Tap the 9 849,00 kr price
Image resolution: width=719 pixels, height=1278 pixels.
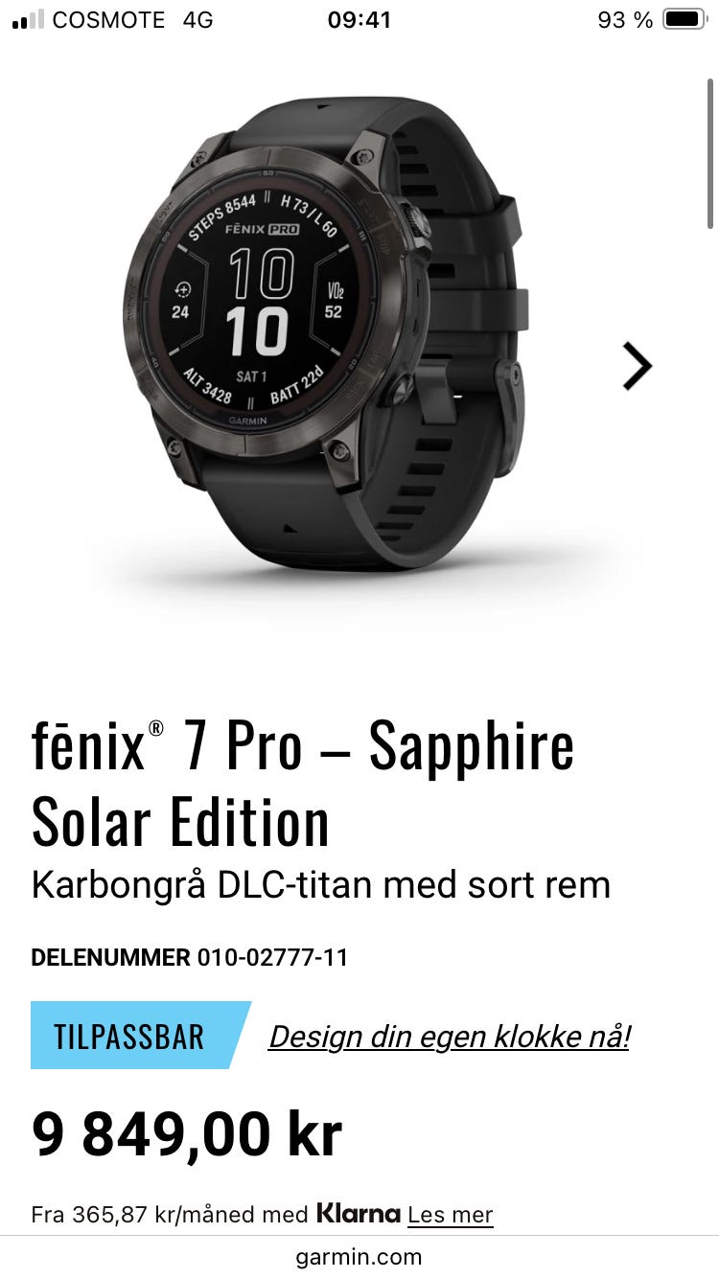coord(187,1134)
